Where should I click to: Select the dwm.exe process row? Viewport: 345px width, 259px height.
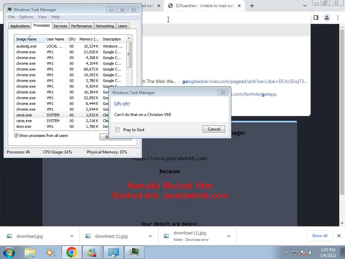point(62,126)
